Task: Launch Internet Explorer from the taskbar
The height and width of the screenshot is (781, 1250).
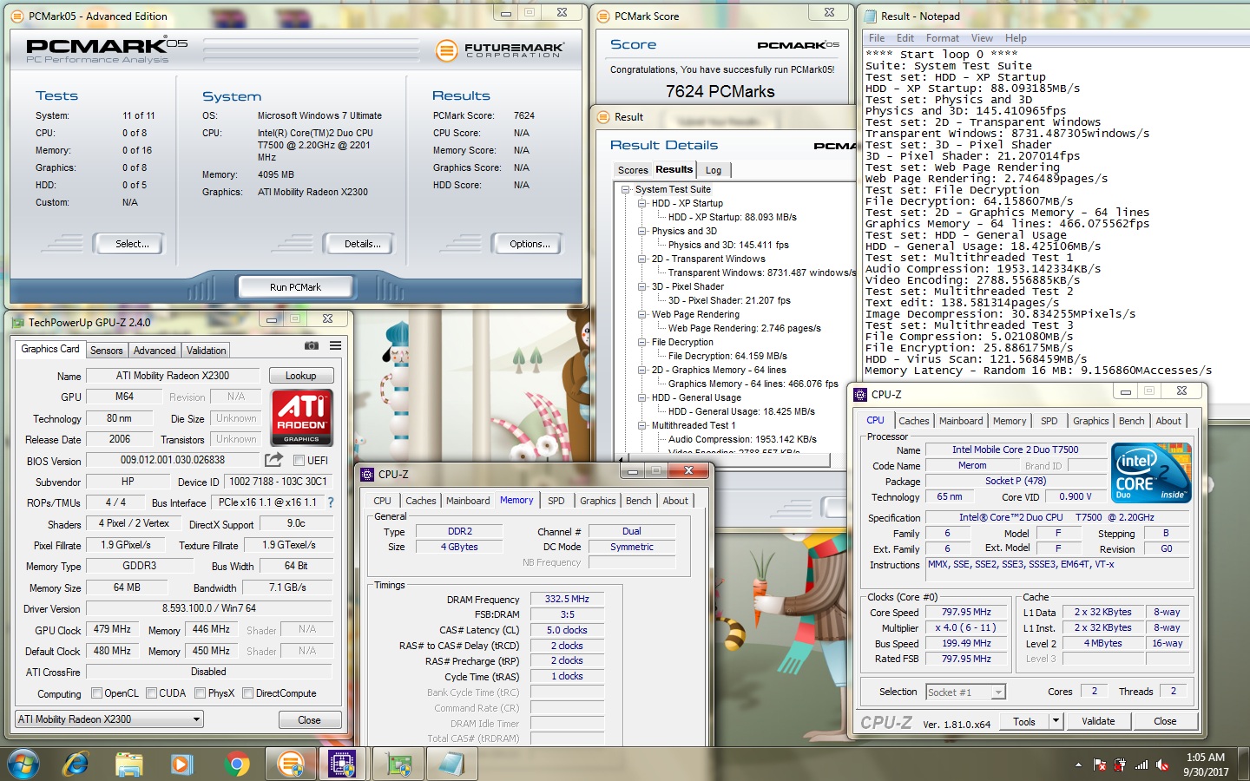Action: 76,764
